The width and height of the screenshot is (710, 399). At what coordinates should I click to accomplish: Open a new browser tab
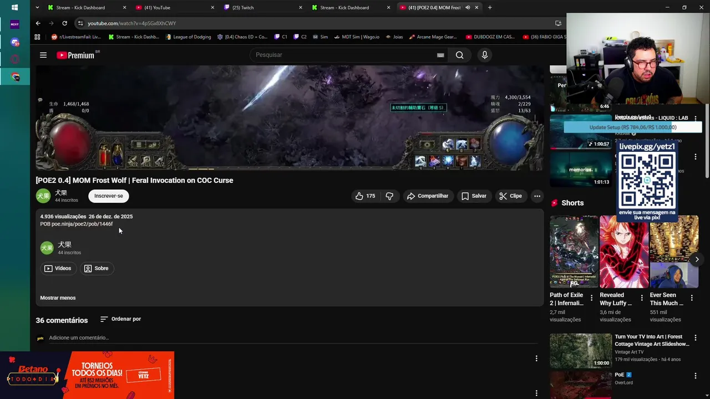490,8
